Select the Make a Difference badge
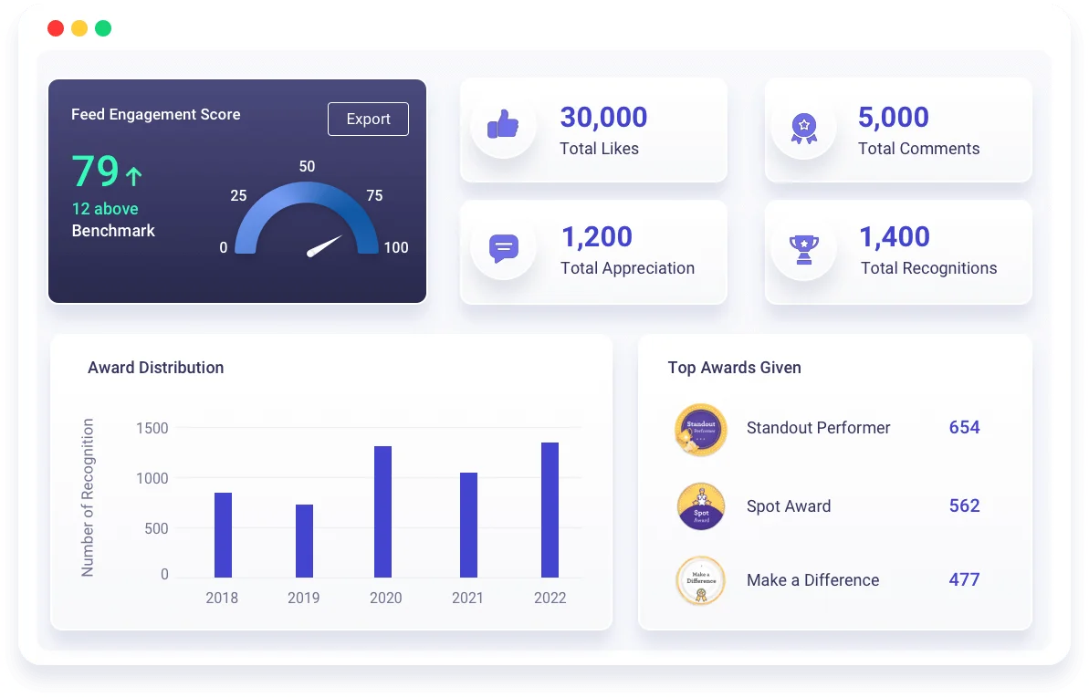The image size is (1089, 698). pyautogui.click(x=700, y=580)
